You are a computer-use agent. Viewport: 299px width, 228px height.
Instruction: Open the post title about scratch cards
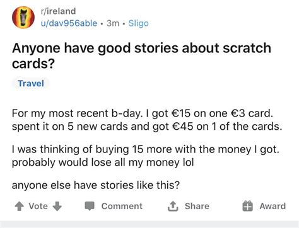(x=141, y=55)
